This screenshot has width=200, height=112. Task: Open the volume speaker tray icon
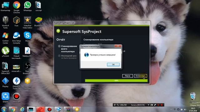pos(185,110)
